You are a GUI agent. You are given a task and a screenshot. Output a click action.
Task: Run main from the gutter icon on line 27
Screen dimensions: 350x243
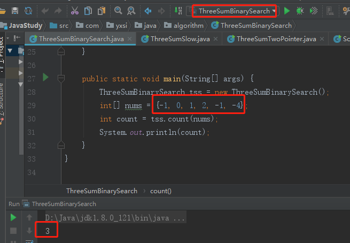click(x=45, y=78)
